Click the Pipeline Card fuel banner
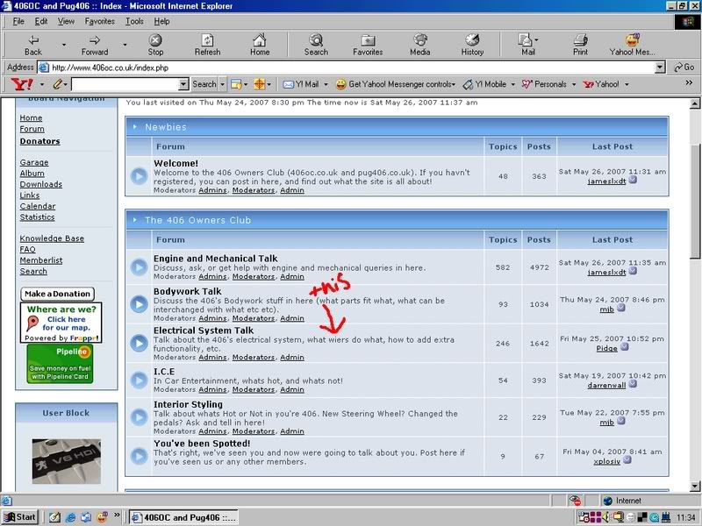Screen dimensions: 702x526 [x=60, y=364]
